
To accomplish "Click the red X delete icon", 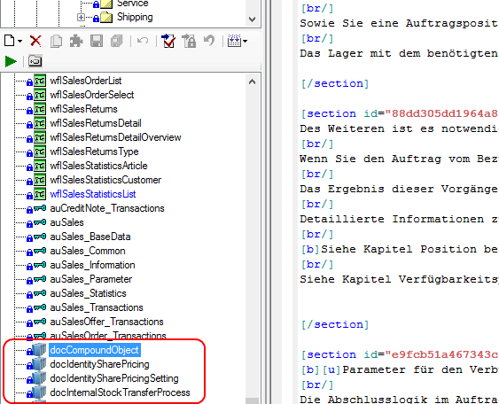I will (x=35, y=41).
